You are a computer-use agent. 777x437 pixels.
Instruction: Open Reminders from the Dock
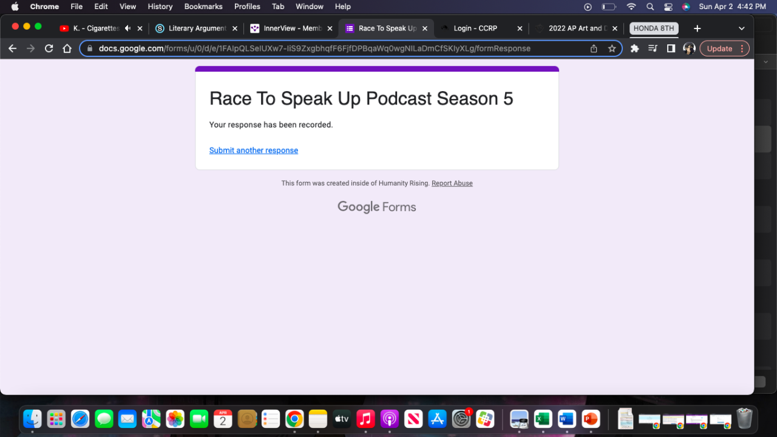point(271,419)
